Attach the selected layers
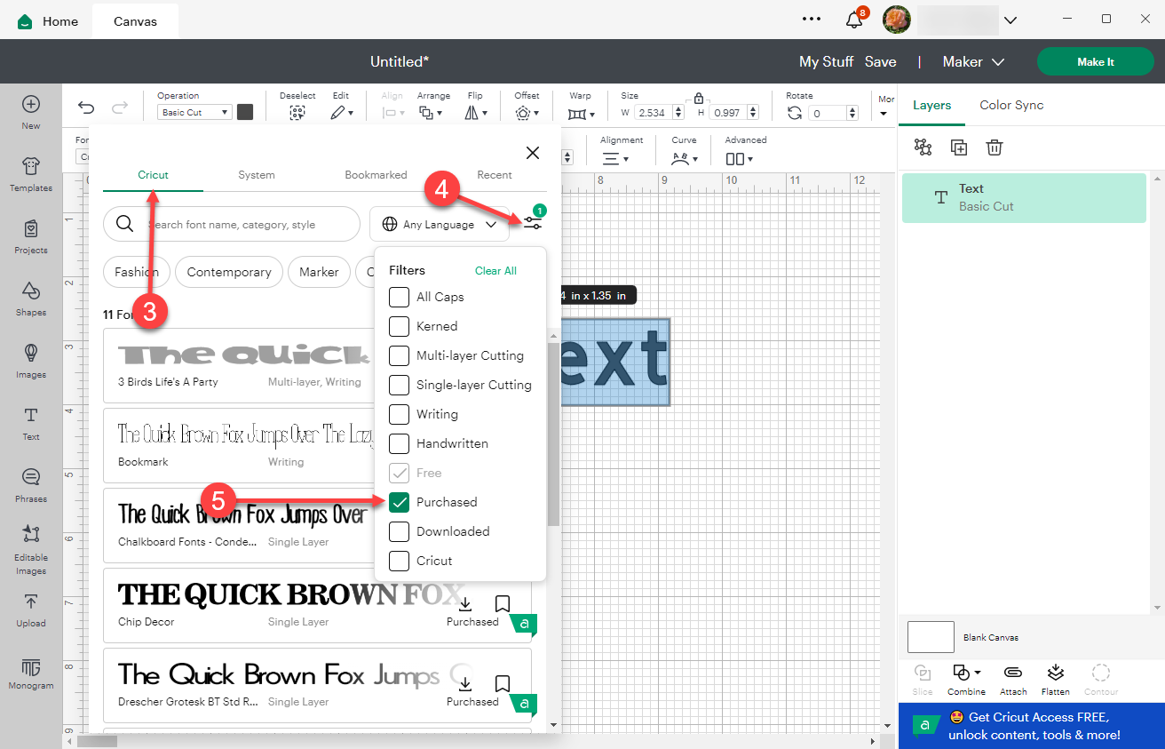Screen dimensions: 1165x749 [1012, 678]
